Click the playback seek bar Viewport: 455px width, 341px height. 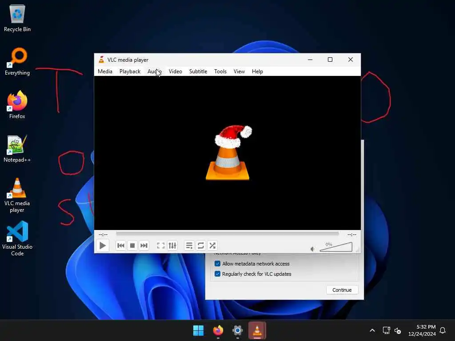pos(227,234)
